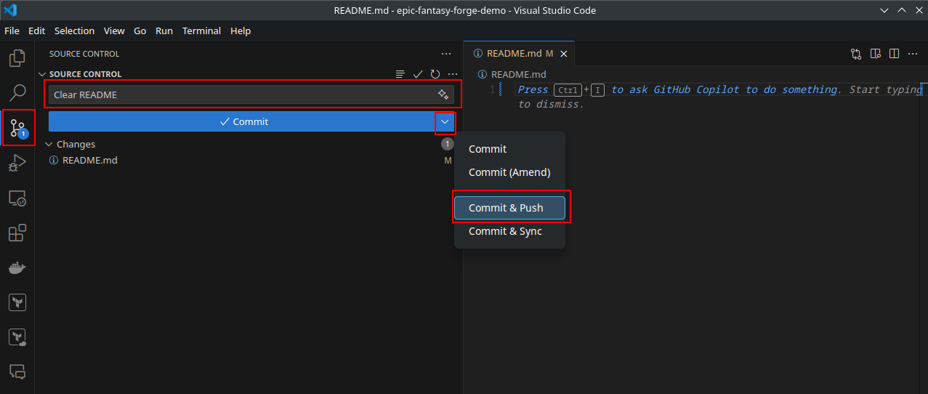Open editor More Actions ellipsis
Image resolution: width=928 pixels, height=394 pixels.
[913, 54]
